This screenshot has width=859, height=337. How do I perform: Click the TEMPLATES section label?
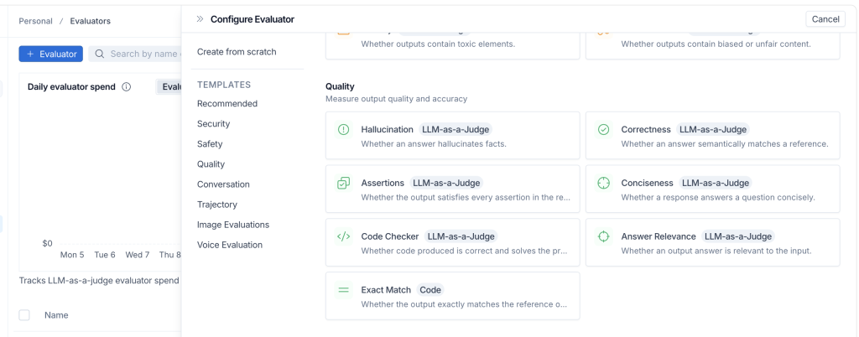[x=224, y=85]
